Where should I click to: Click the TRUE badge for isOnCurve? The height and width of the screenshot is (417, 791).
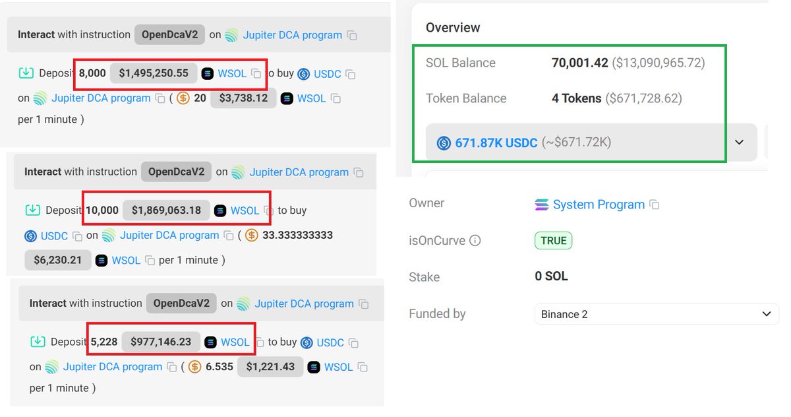pos(554,241)
